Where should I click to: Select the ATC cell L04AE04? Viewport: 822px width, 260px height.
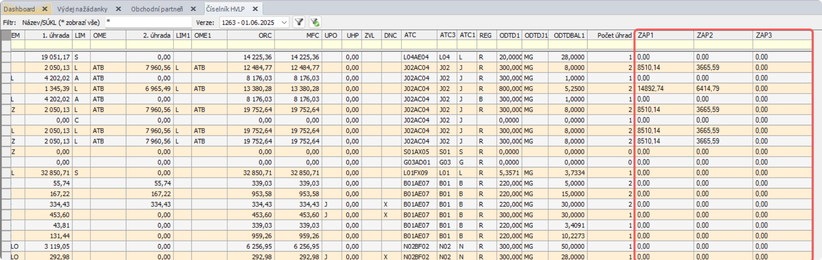[x=419, y=57]
